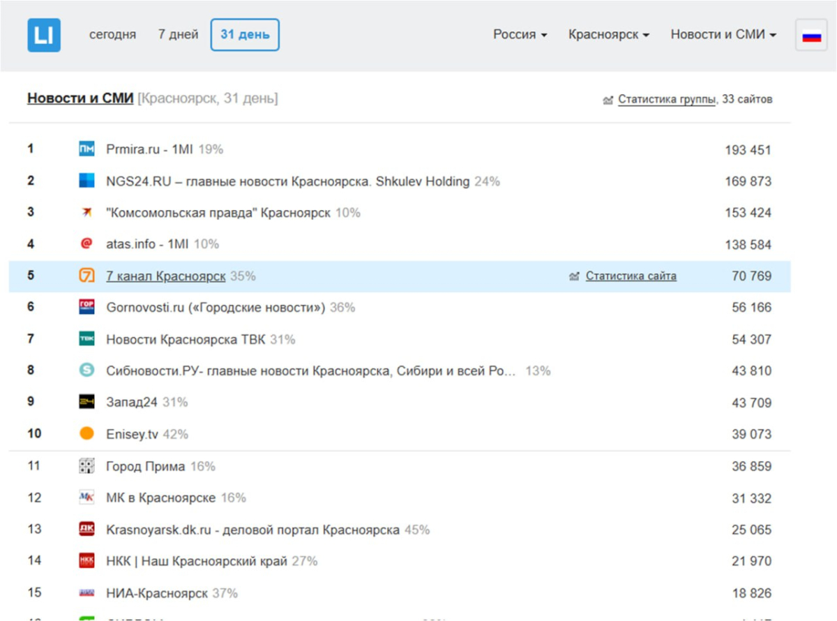Click the Russian flag language icon
The width and height of the screenshot is (837, 621).
pos(811,36)
